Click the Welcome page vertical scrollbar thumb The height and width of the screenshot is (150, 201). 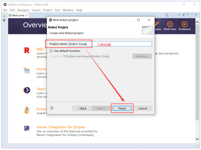197,73
